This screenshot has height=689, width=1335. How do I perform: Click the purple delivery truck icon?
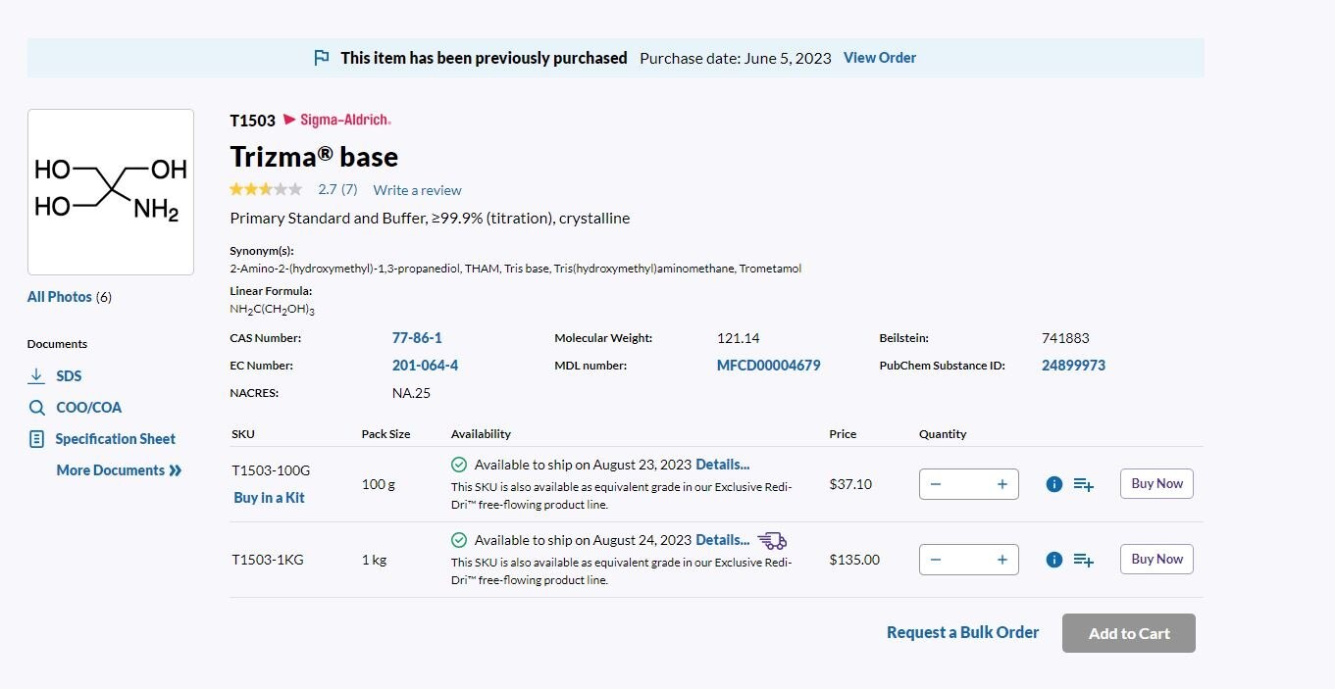772,540
